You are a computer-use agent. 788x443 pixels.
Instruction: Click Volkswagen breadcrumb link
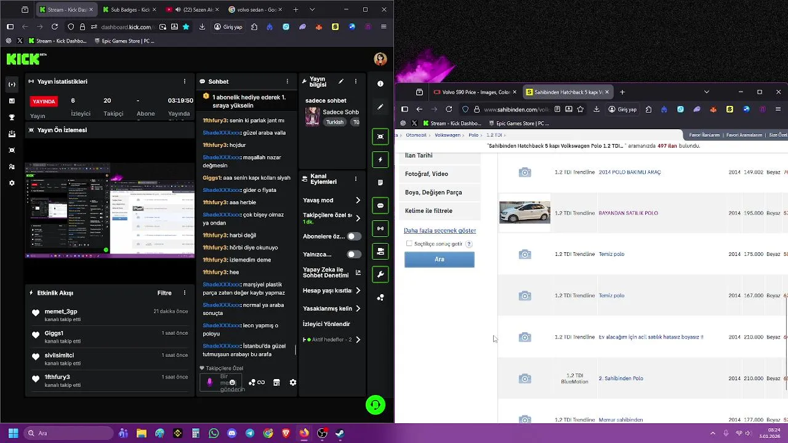[x=448, y=135]
